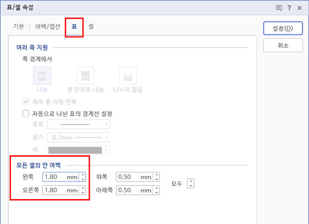Screen dimensions: 309x224
Task: Open the 종류 line type dropdown
Action: point(79,124)
